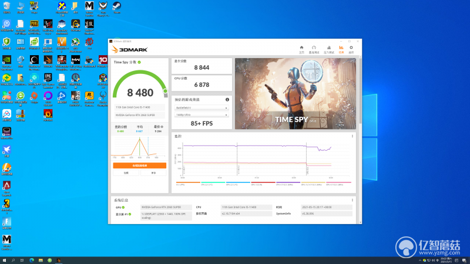Image resolution: width=470 pixels, height=264 pixels.
Task: Click the 3DMark logo in header
Action: pos(129,50)
